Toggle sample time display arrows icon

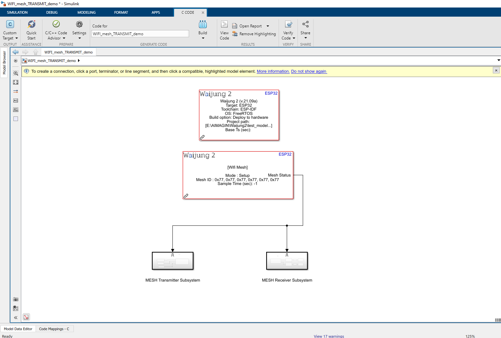click(16, 91)
